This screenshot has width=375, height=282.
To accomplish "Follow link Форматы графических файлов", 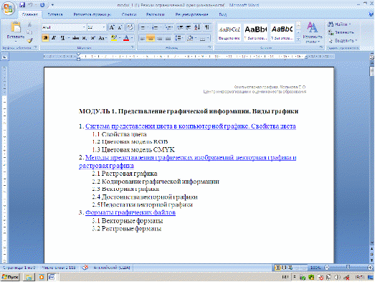I will [130, 212].
